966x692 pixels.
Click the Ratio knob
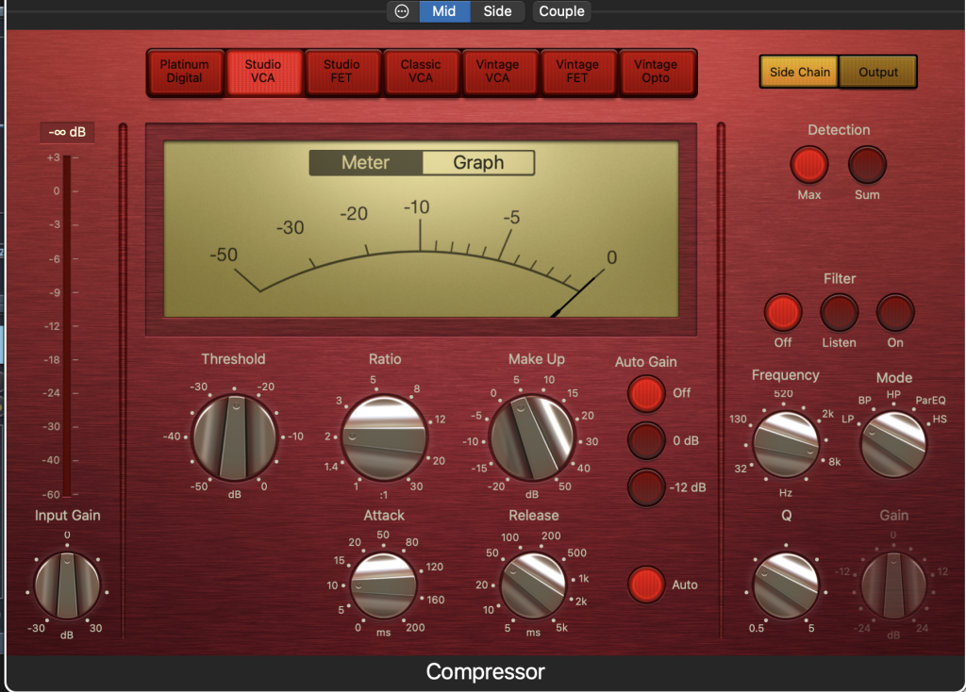pos(384,437)
